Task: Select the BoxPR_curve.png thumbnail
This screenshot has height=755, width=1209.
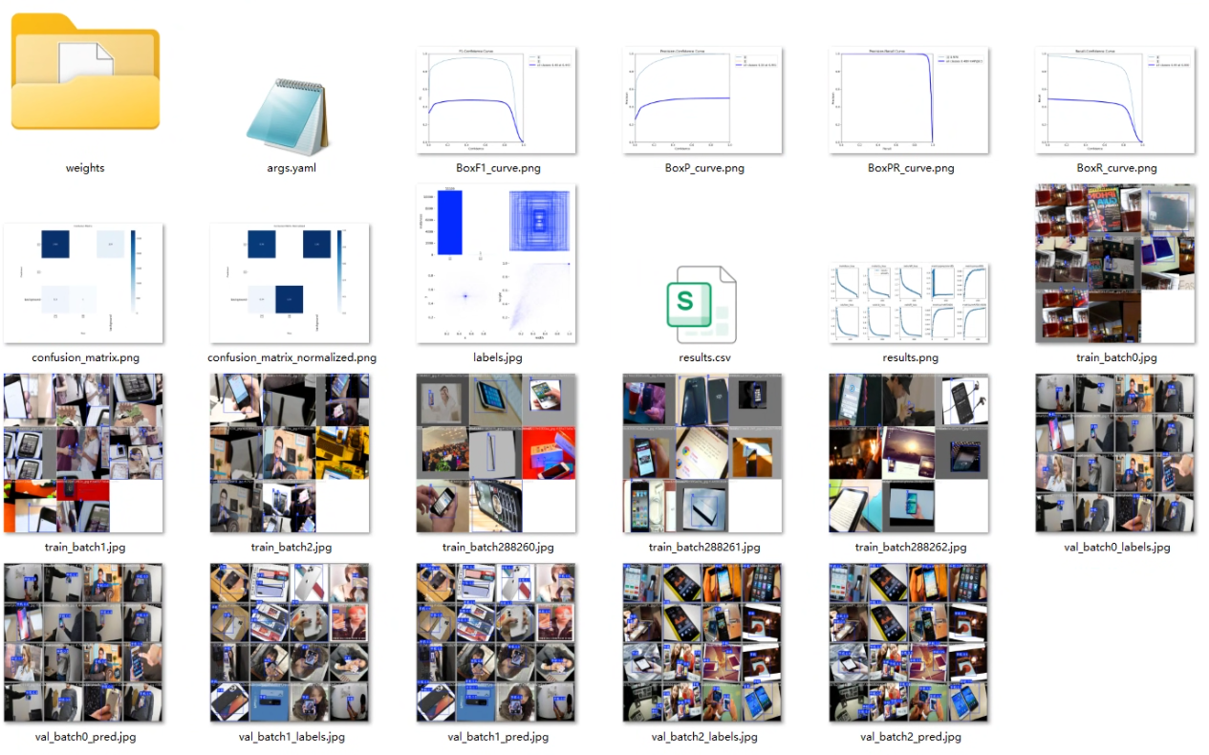Action: [x=909, y=100]
